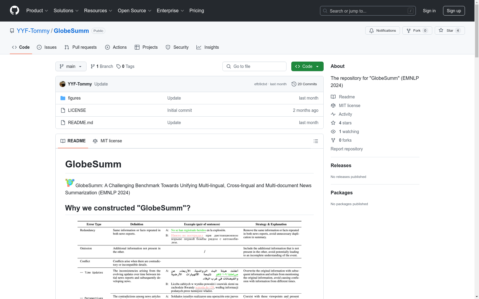This screenshot has width=479, height=299.
Task: Switch to the Insights tab
Action: pos(207,47)
